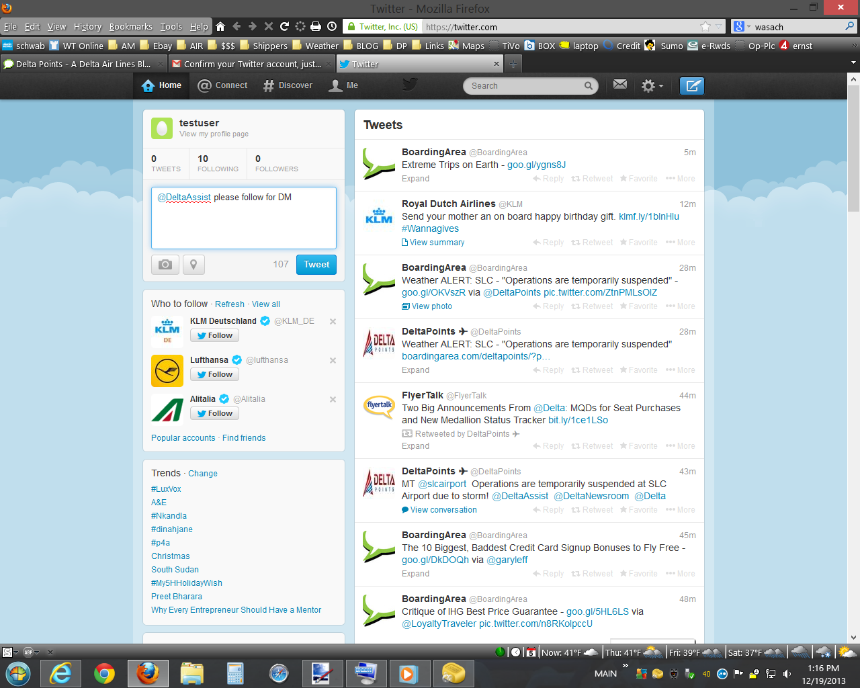Click the magnifier in Twitter search box

[589, 86]
